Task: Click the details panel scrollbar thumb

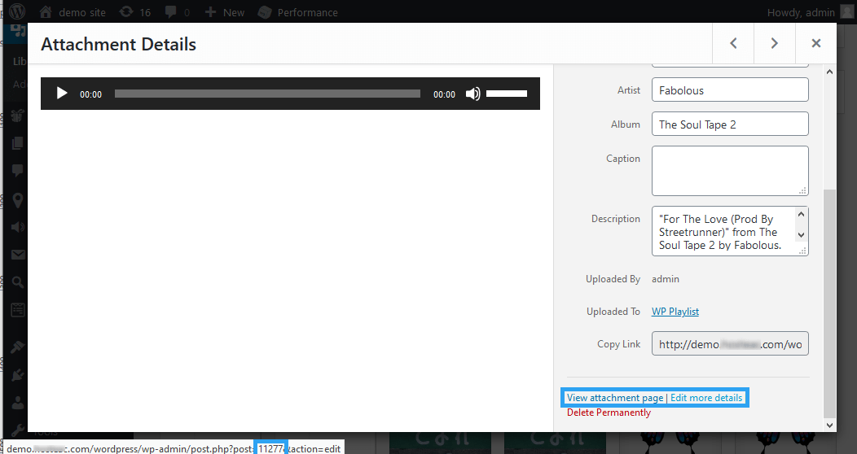Action: (x=829, y=303)
